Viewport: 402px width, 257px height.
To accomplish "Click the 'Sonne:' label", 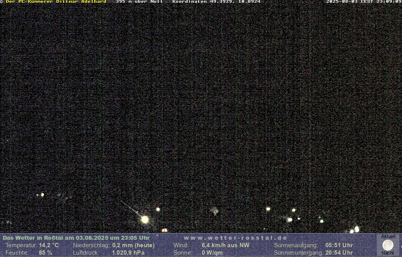I will tap(183, 253).
